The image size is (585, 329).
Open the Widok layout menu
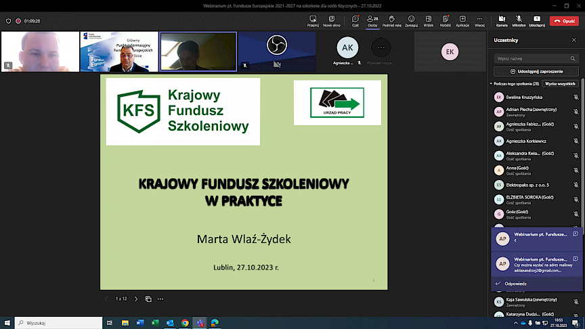pos(429,21)
